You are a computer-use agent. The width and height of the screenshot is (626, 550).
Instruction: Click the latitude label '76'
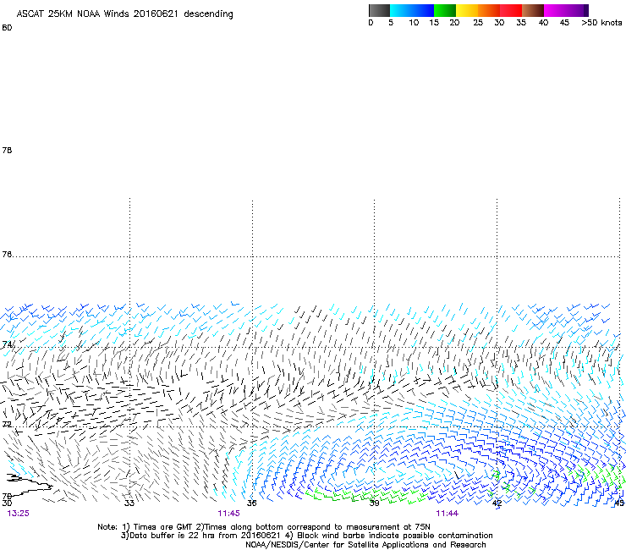(7, 255)
